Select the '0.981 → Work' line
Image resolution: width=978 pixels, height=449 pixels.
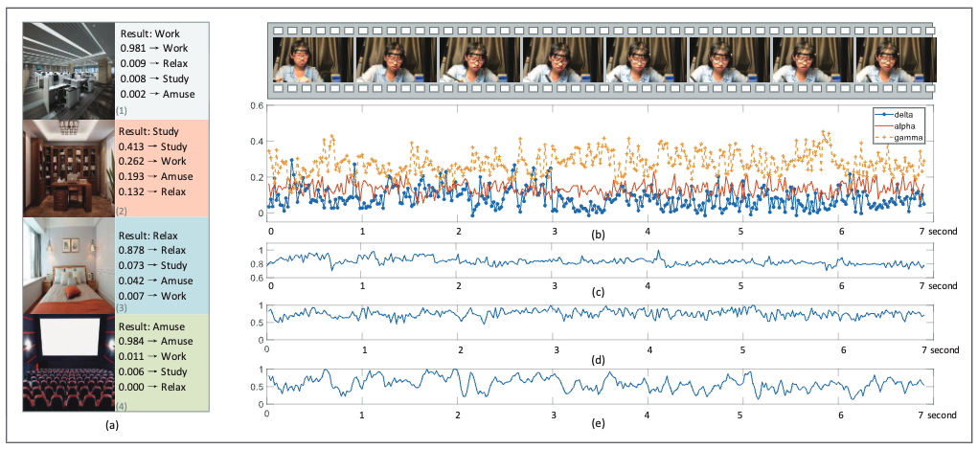coord(153,49)
